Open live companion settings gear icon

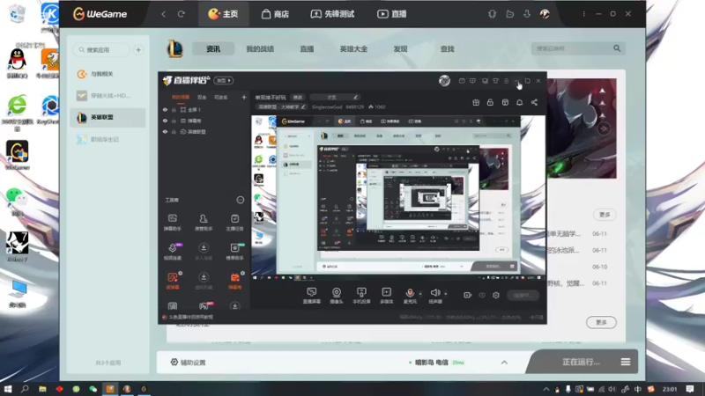point(496,295)
